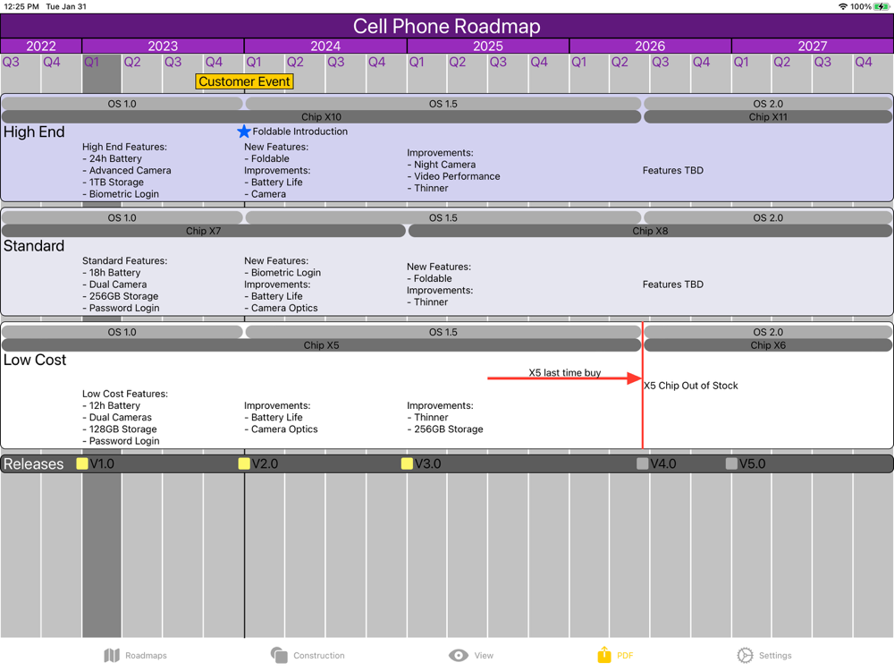Open the Roadmaps tab icon
The image size is (894, 671).
click(x=112, y=655)
